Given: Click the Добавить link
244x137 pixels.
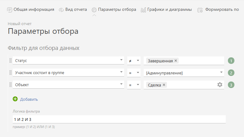Looking at the screenshot, I should 29,99.
